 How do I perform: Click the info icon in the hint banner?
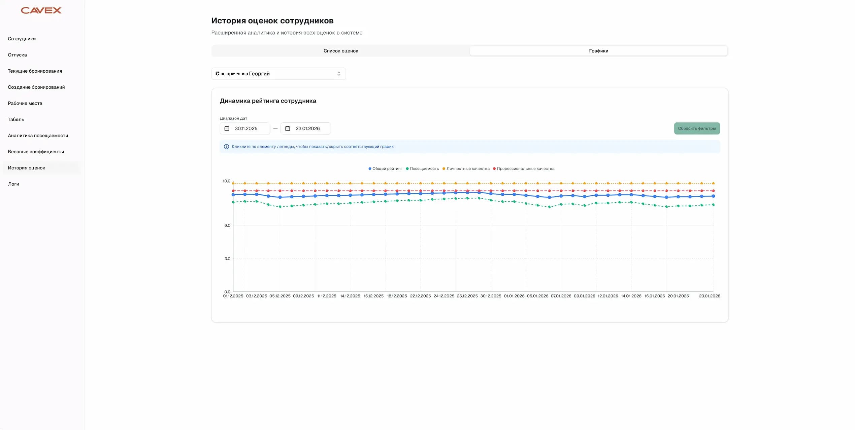coord(226,147)
